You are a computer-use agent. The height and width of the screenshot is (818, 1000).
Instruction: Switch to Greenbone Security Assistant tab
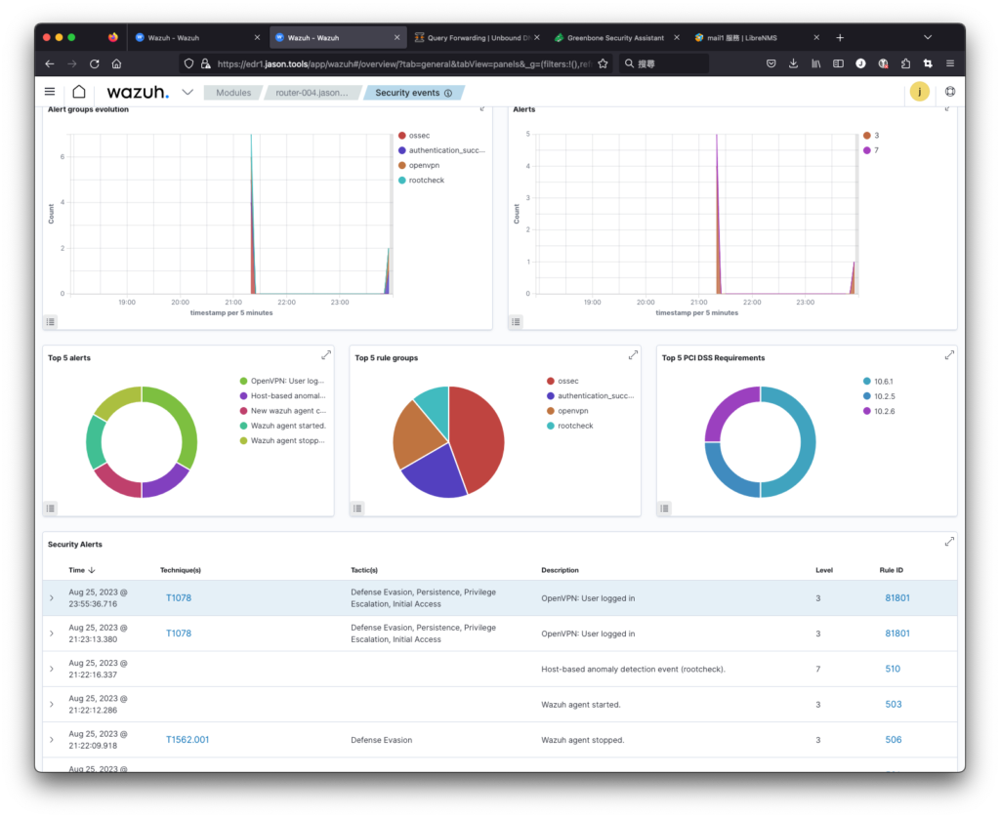click(615, 38)
